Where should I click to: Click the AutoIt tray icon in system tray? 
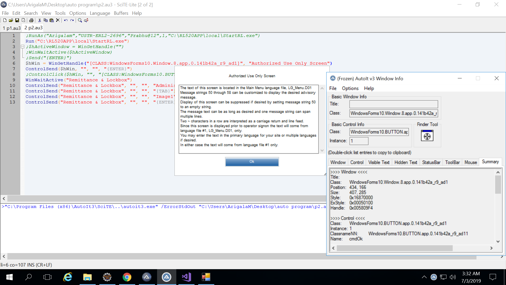click(434, 277)
